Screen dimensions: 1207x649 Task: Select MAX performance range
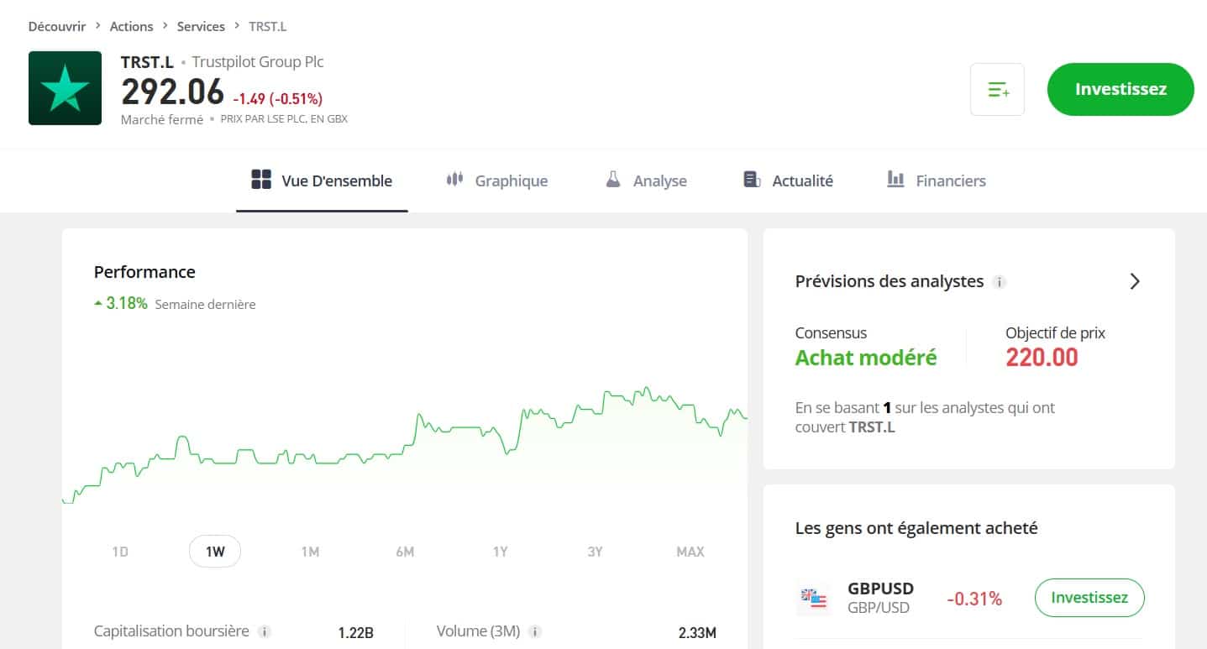pyautogui.click(x=690, y=552)
